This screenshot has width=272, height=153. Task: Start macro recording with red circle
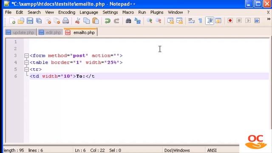(x=230, y=21)
